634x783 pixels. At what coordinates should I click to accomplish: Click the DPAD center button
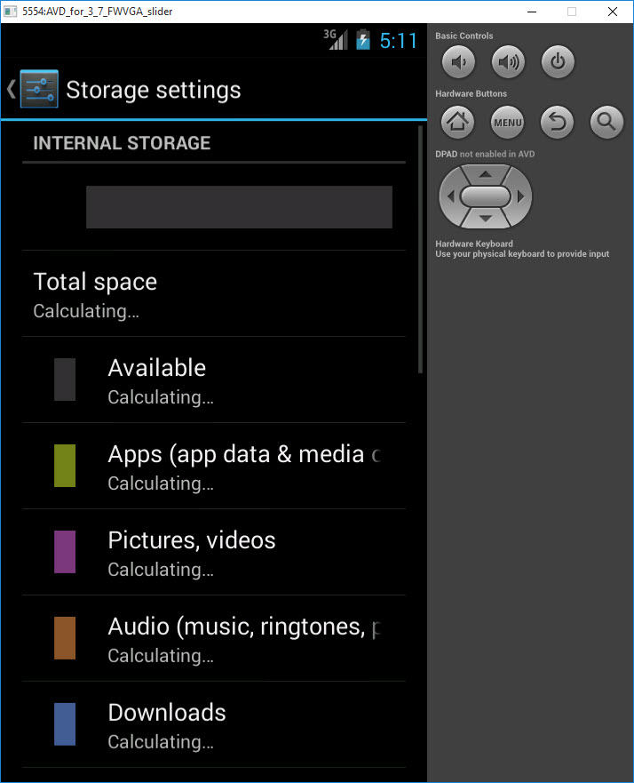pyautogui.click(x=486, y=196)
